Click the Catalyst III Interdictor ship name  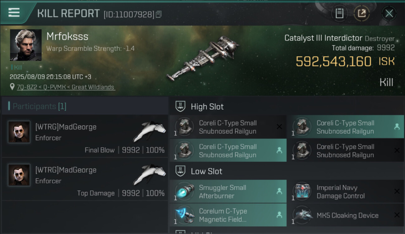point(323,38)
